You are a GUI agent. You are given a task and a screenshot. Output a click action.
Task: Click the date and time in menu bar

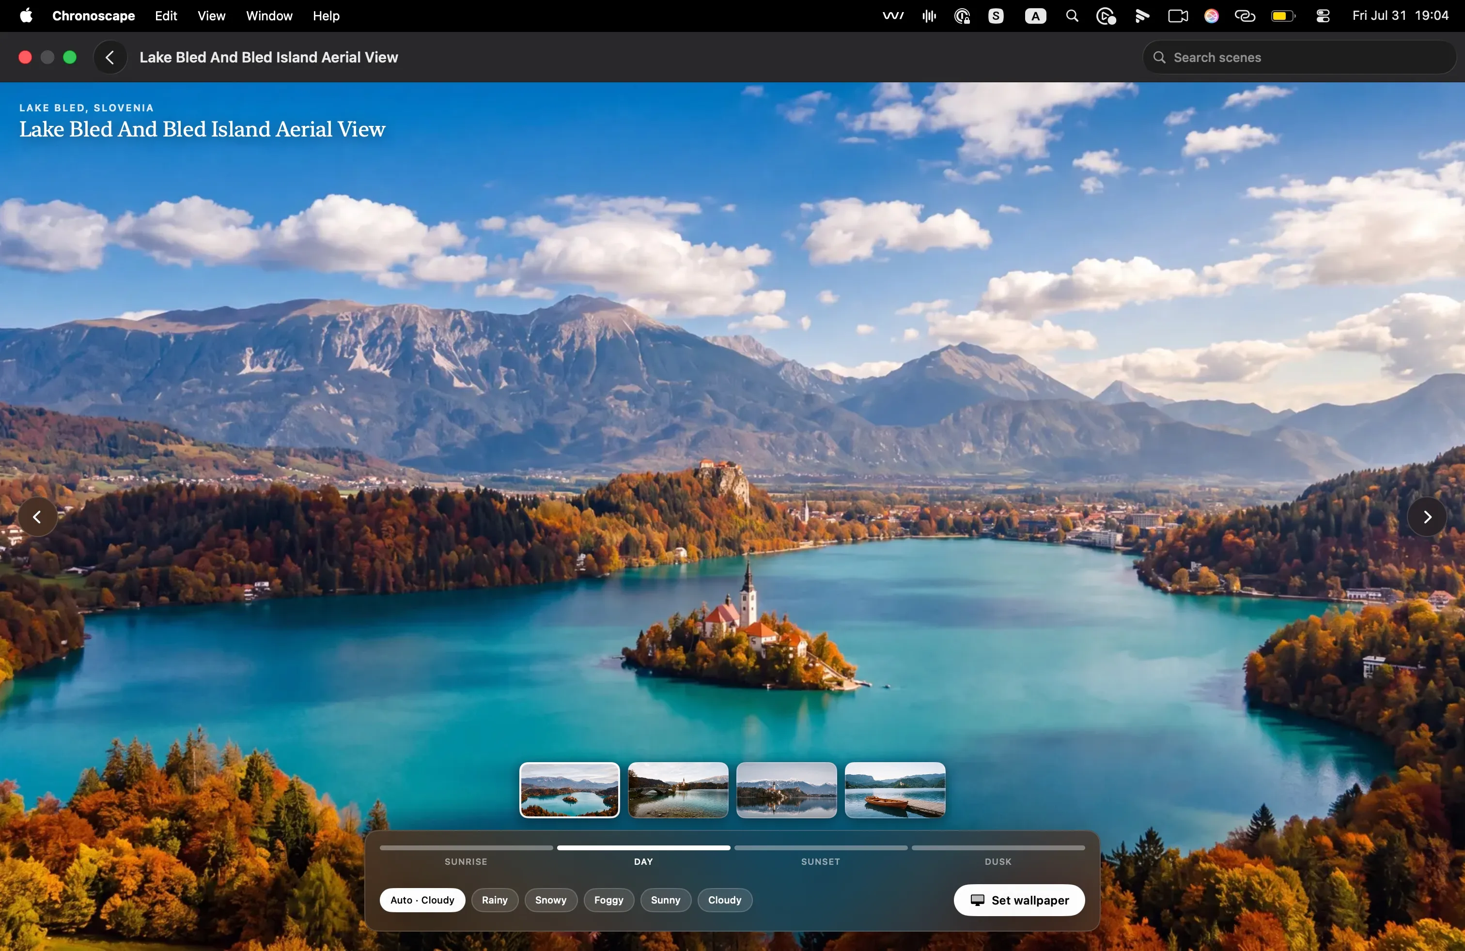click(x=1400, y=16)
